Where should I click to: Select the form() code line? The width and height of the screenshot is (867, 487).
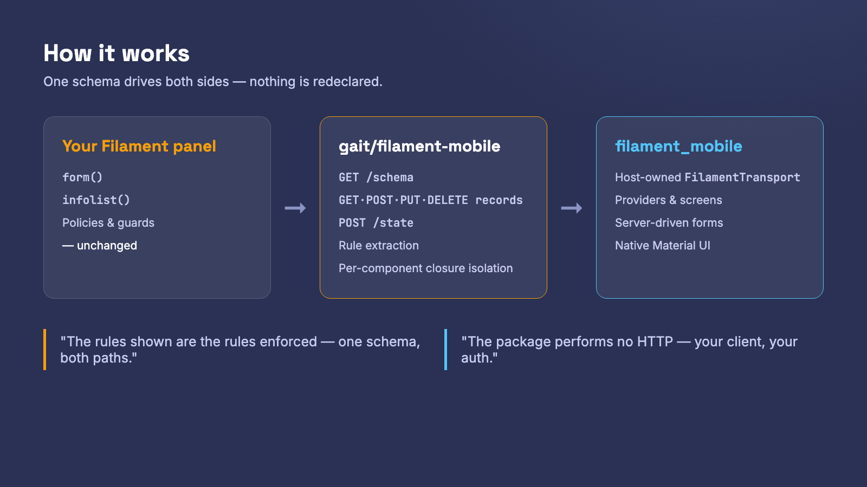pos(82,177)
